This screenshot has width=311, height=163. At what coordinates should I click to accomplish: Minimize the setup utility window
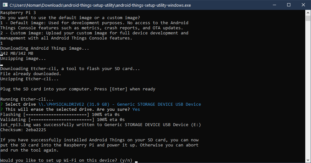pyautogui.click(x=274, y=5)
